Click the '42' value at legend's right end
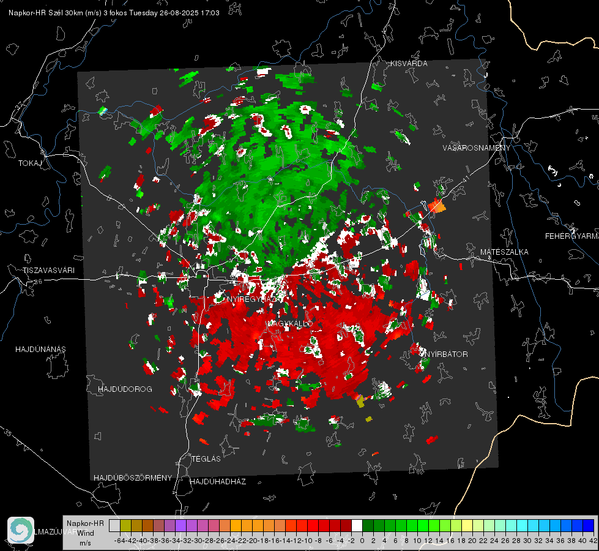This screenshot has height=551, width=599. tap(593, 541)
